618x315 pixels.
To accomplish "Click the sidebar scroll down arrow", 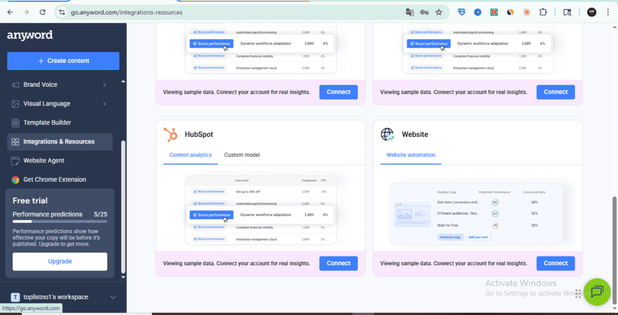I will click(x=123, y=277).
